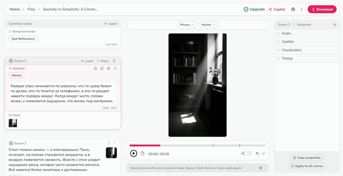Play Scene 1 using its header icon

11,61
